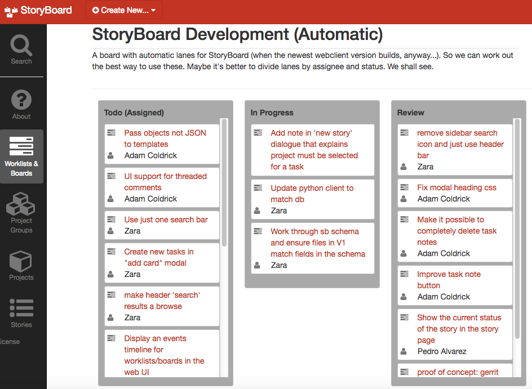Open the Search sidebar icon

[x=21, y=45]
